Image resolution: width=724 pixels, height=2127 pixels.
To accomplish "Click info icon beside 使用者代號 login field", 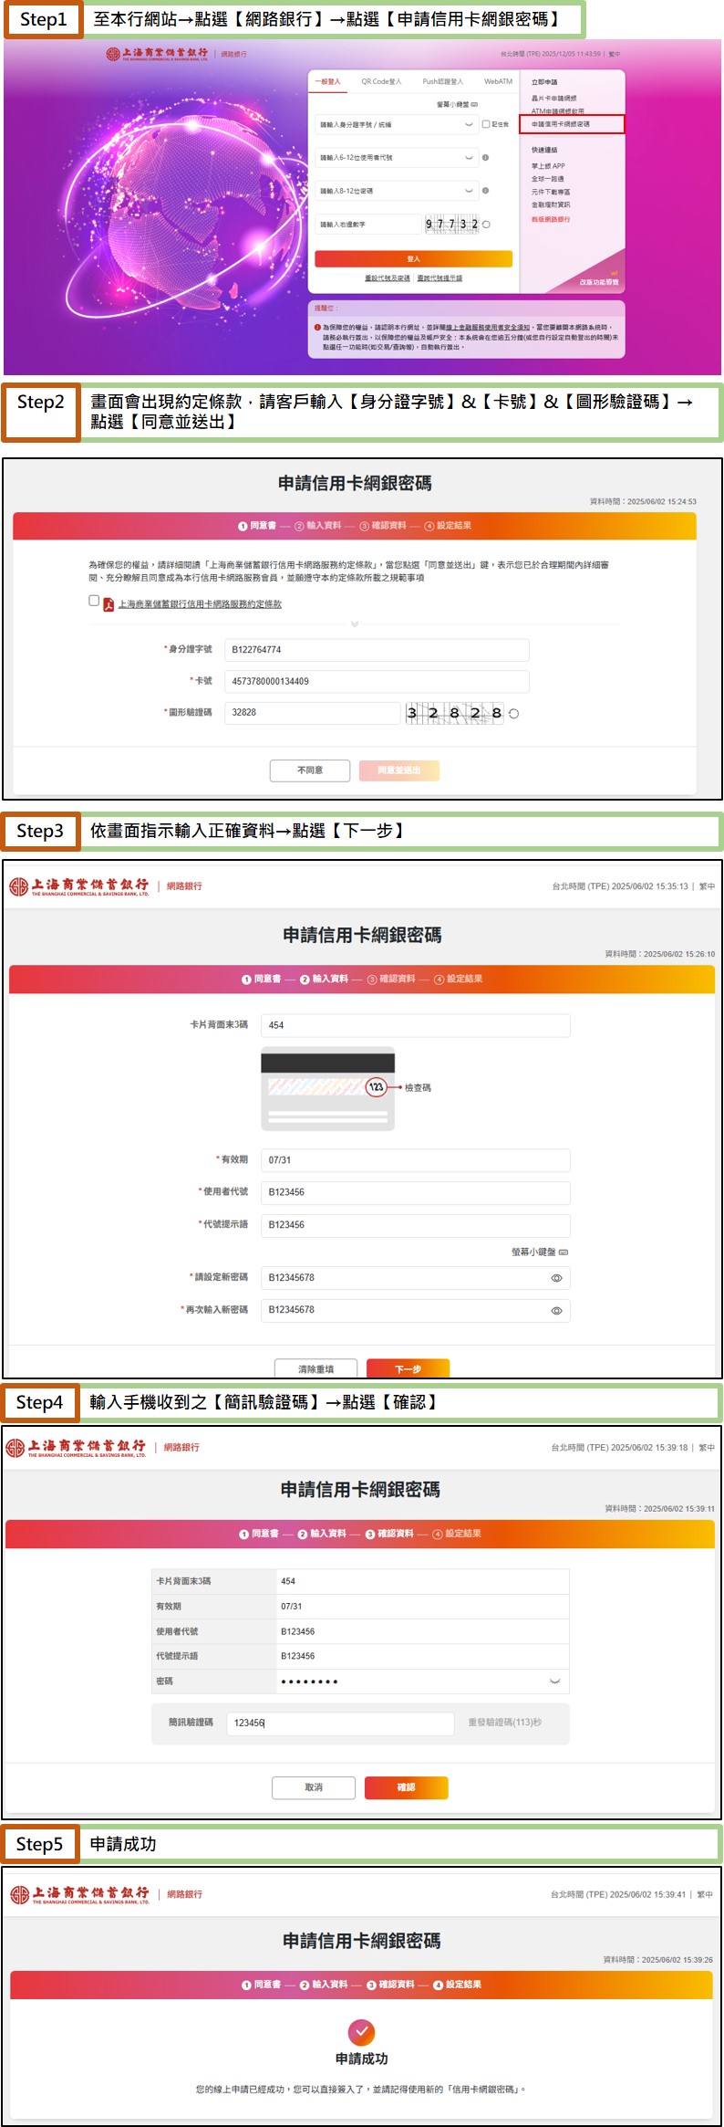I will point(485,157).
